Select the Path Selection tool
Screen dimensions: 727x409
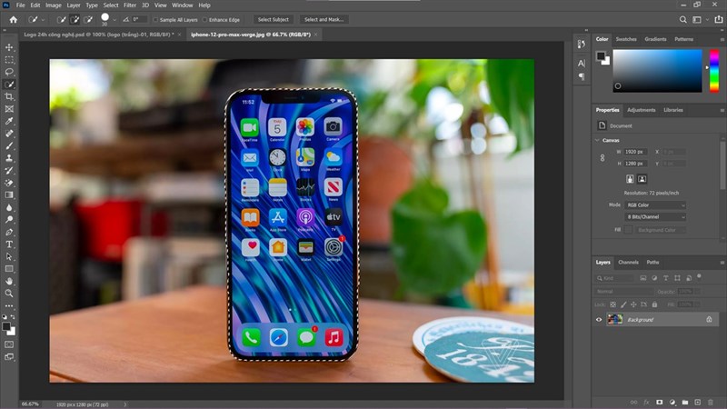[x=9, y=256]
